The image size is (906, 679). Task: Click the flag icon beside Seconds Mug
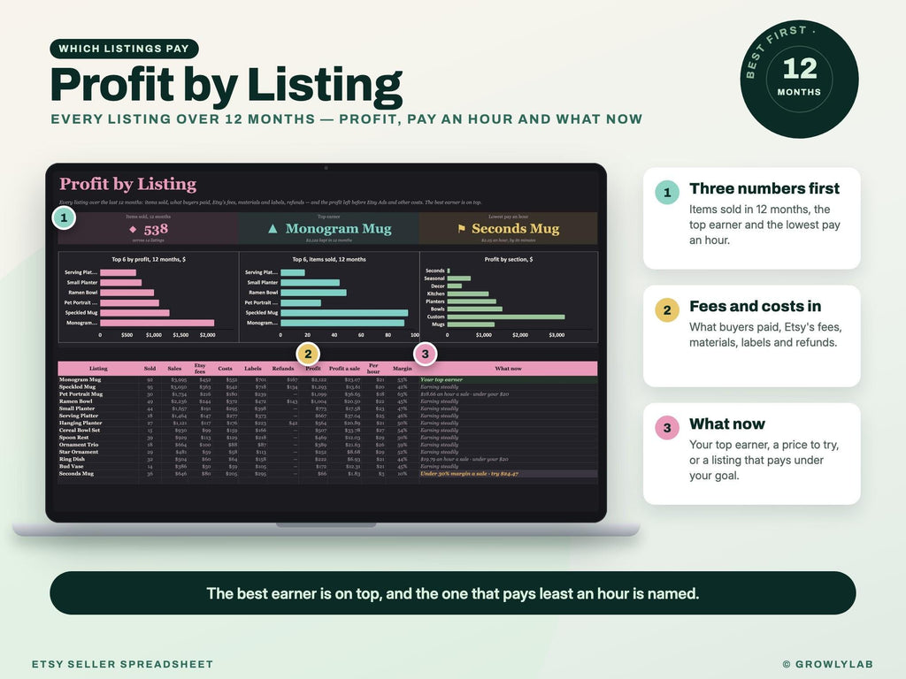(x=461, y=229)
